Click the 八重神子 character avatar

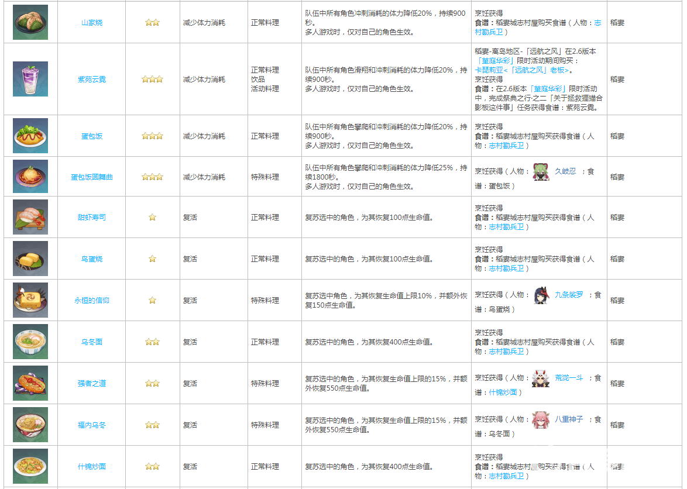tap(541, 420)
